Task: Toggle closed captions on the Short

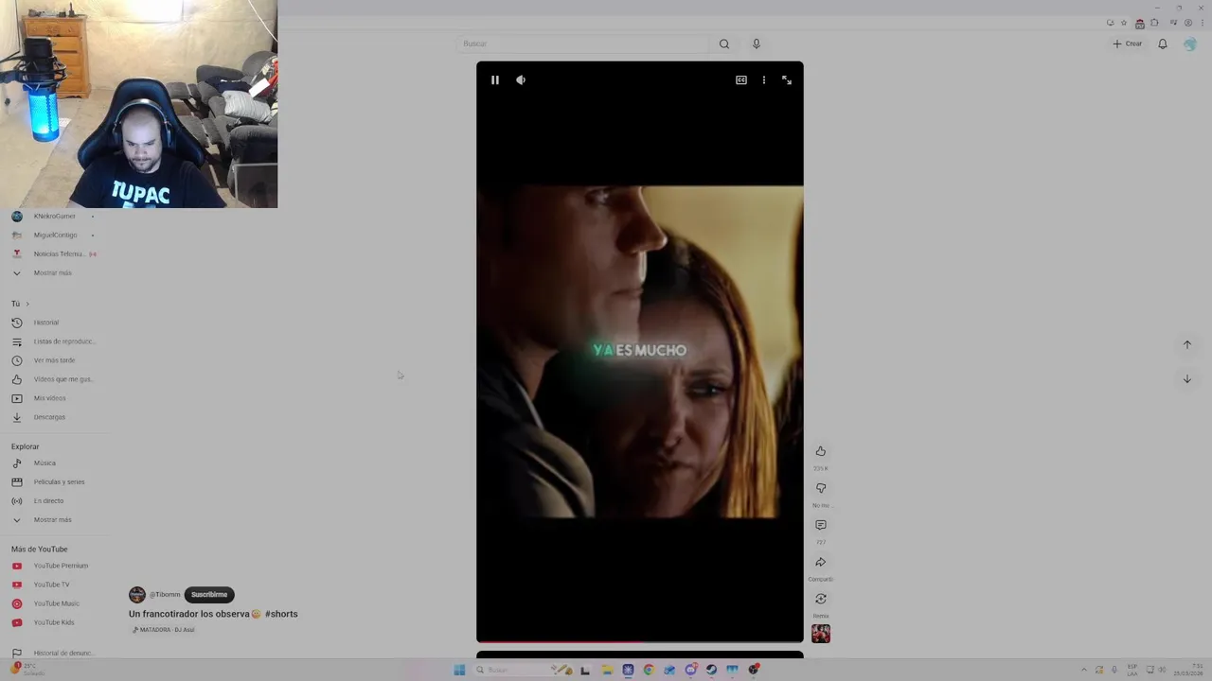Action: click(x=741, y=80)
